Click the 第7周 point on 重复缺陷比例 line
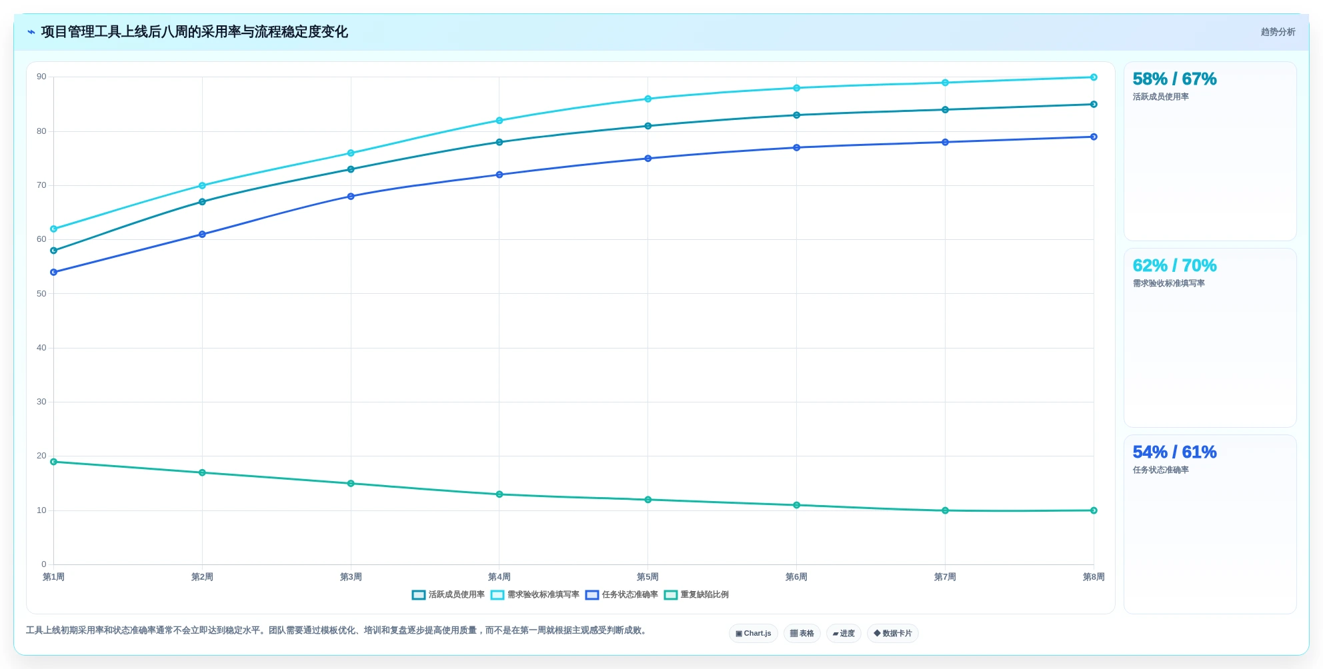Viewport: 1323px width, 669px height. coord(945,510)
